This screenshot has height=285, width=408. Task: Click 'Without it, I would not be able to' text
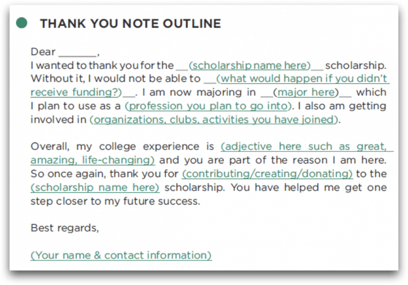[116, 79]
